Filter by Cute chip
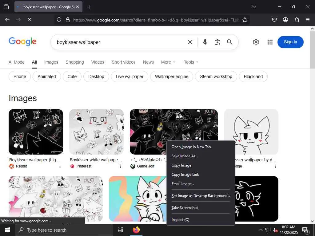The width and height of the screenshot is (315, 236). [72, 77]
